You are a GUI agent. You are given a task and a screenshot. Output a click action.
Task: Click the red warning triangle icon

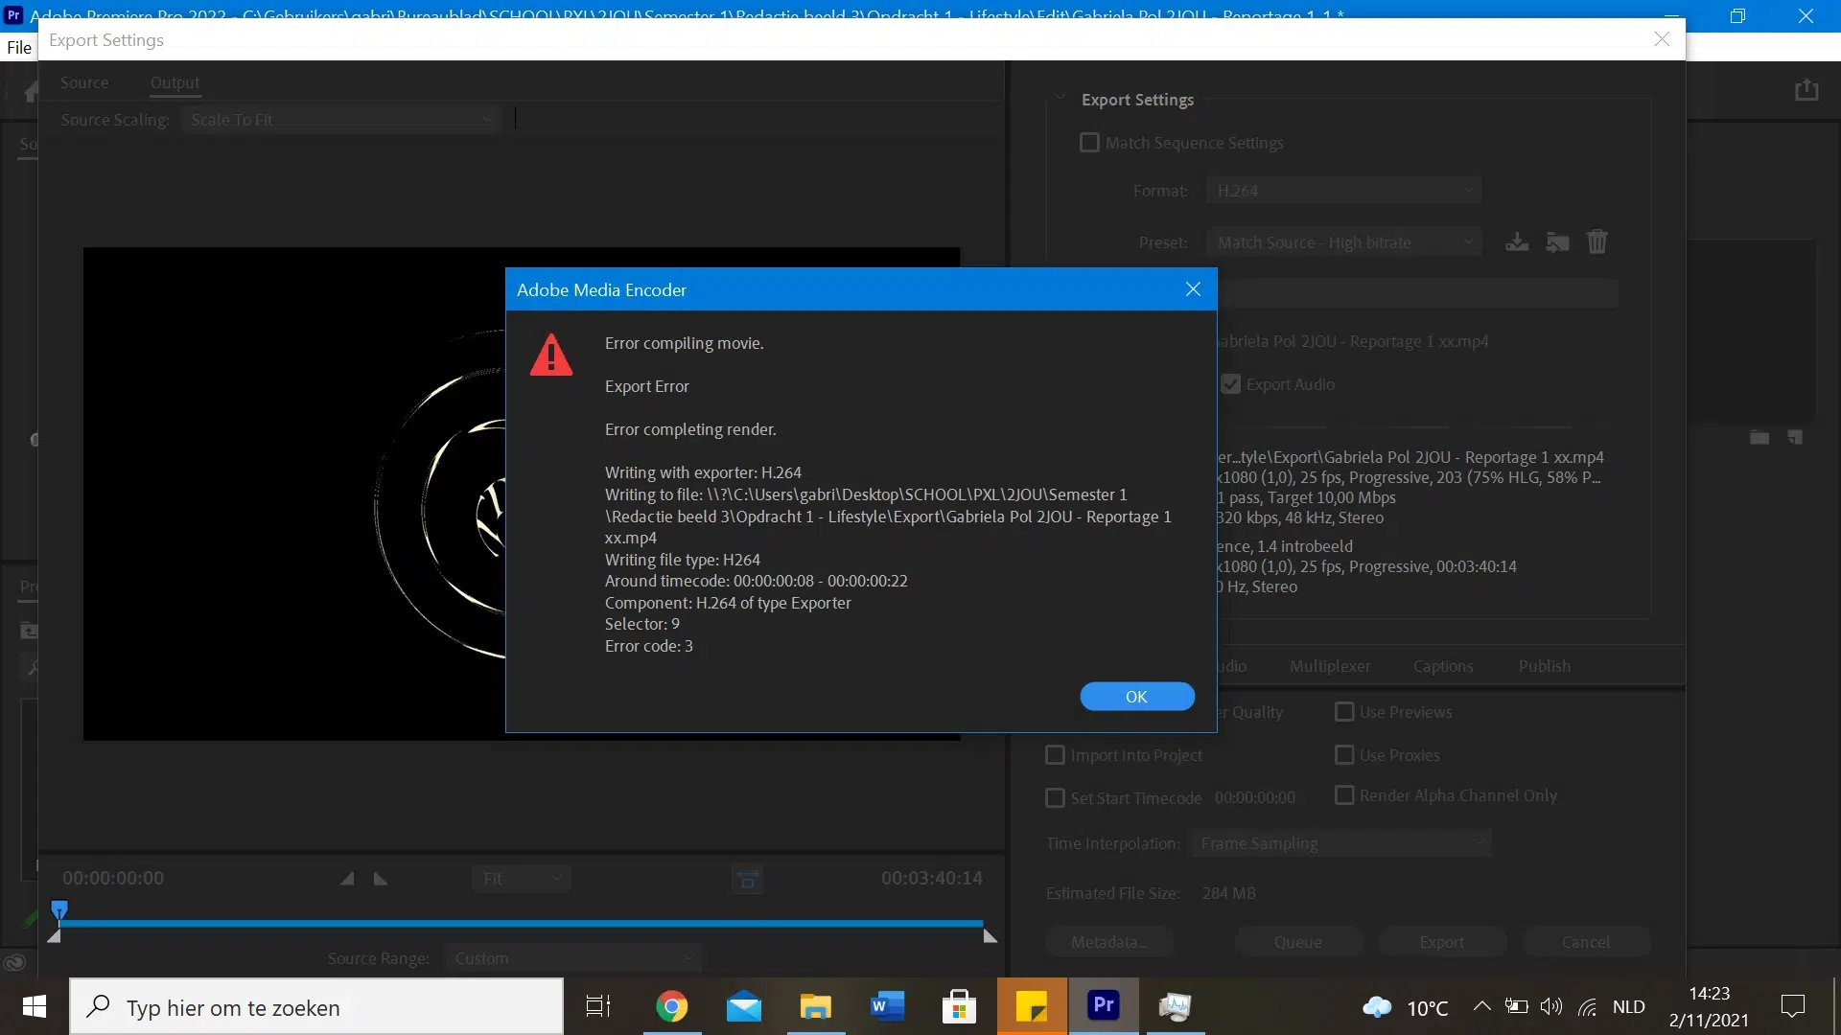[x=551, y=356]
